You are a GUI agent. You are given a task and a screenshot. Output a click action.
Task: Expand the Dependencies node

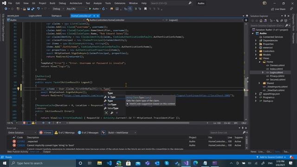click(256, 40)
